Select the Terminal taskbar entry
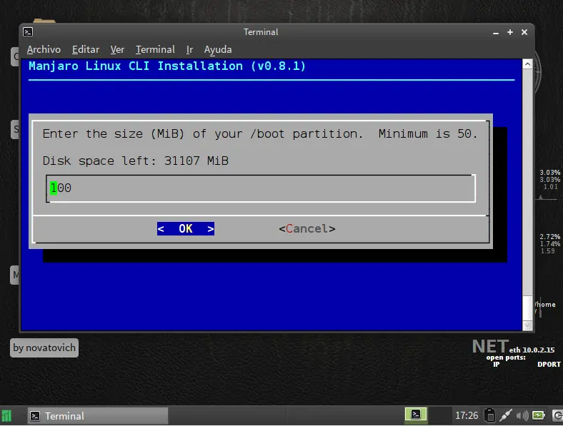This screenshot has width=563, height=426. pos(98,416)
